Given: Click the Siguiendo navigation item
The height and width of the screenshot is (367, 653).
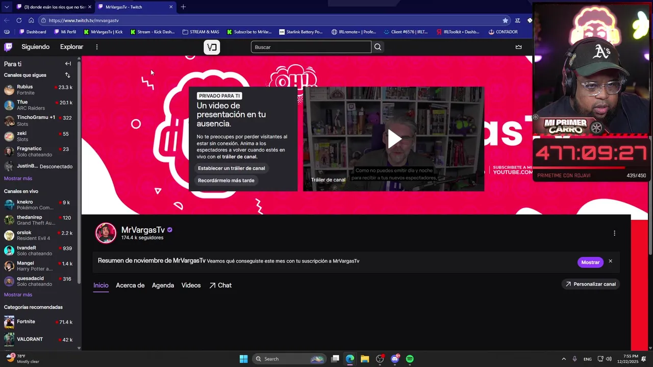Looking at the screenshot, I should click(x=35, y=47).
